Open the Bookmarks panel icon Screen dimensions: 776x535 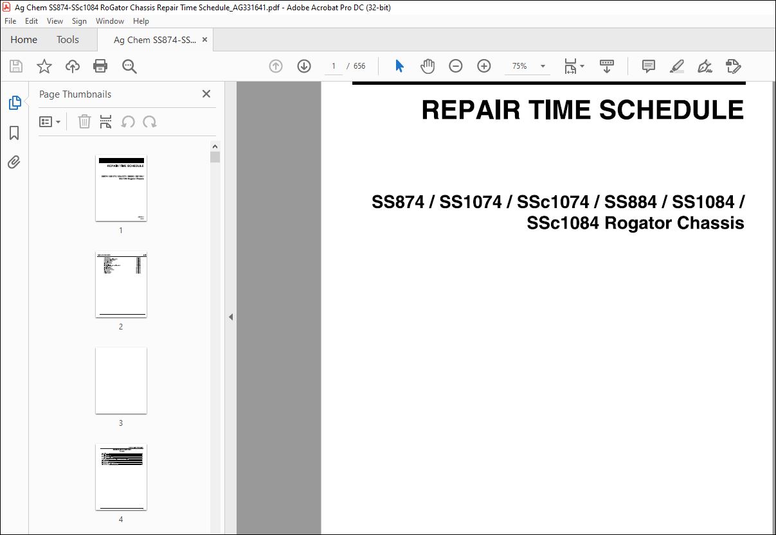[x=14, y=133]
